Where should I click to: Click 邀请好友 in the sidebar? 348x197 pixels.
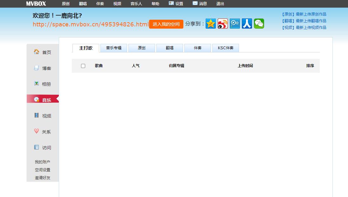pos(42,178)
